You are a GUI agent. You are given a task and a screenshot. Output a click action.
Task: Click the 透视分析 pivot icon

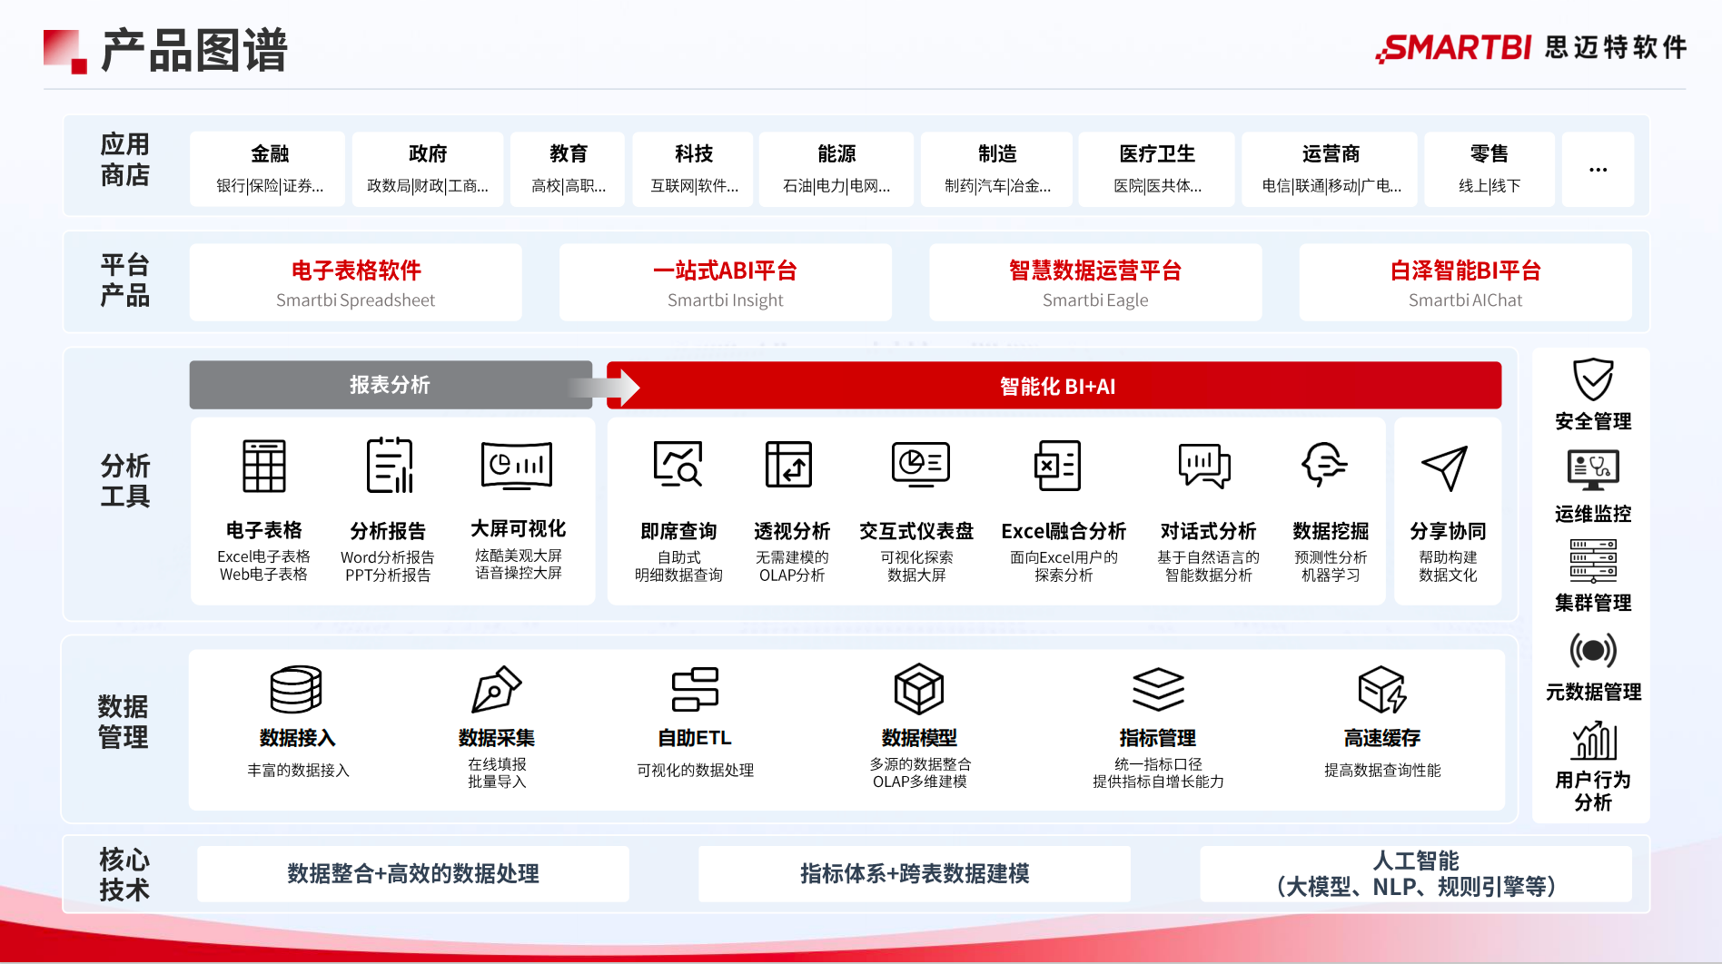pyautogui.click(x=788, y=464)
